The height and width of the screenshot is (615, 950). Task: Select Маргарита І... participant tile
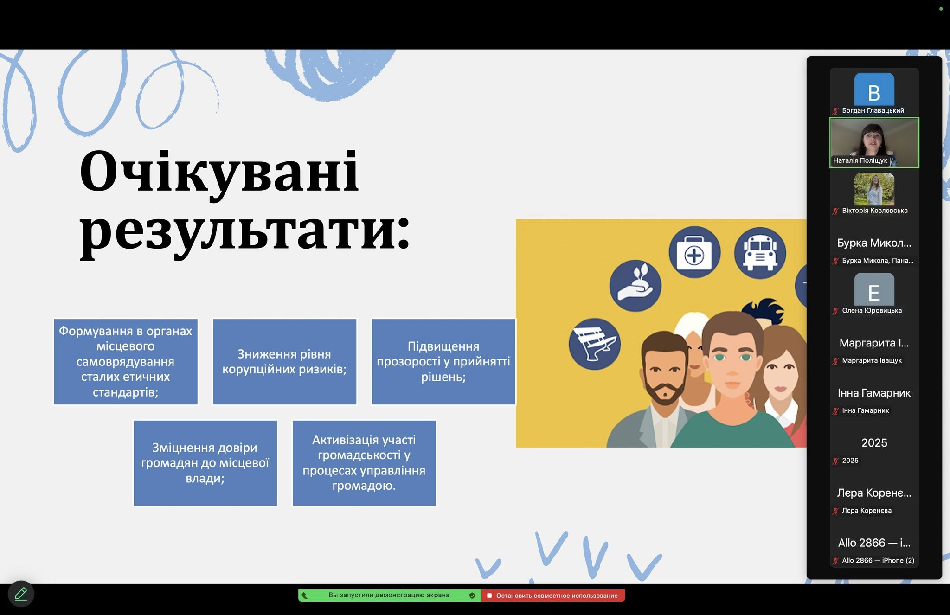coord(874,343)
